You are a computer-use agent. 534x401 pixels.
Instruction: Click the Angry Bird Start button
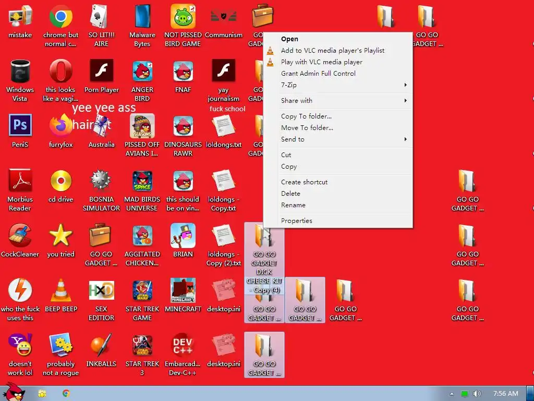click(x=14, y=392)
